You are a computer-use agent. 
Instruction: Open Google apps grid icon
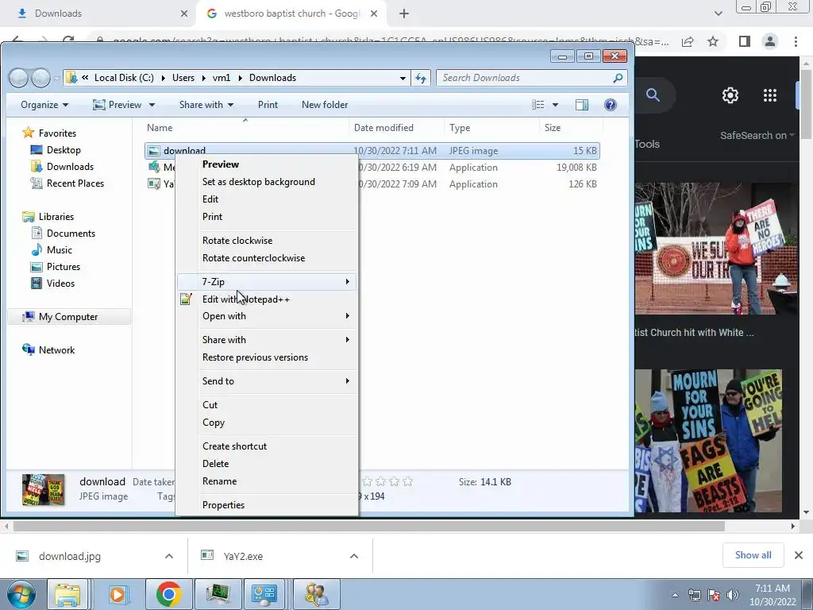(x=770, y=95)
